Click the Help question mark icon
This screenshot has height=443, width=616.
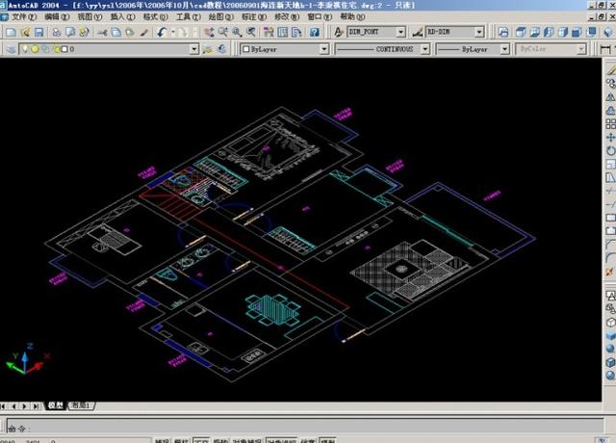pos(315,32)
